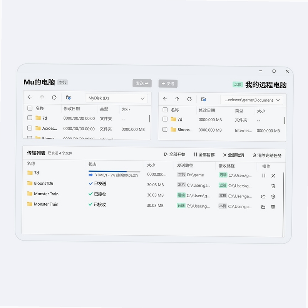Sort local pane by 大小 column
This screenshot has width=308, height=308.
[126, 109]
